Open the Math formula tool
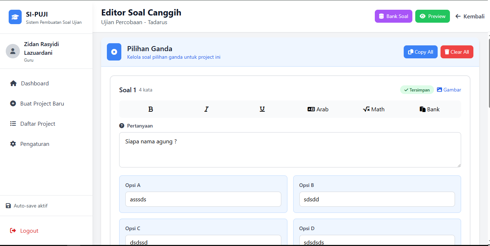This screenshot has width=490, height=246. [x=374, y=109]
